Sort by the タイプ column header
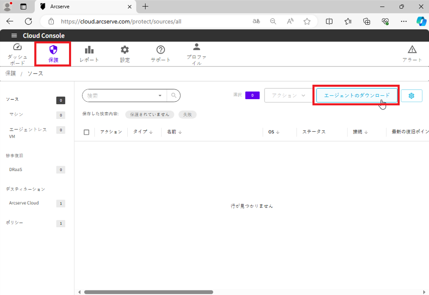Viewport: 429px width, 295px height. (143, 132)
